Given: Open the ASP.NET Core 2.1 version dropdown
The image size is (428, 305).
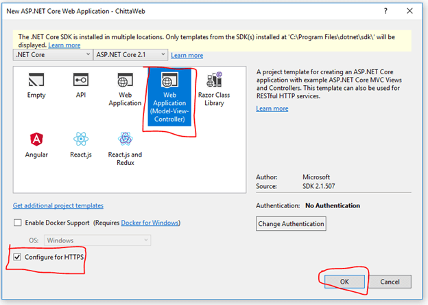Looking at the screenshot, I should [x=130, y=55].
